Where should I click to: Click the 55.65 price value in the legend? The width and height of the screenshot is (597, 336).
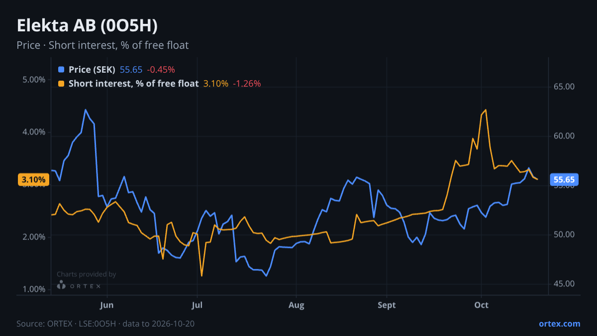131,70
